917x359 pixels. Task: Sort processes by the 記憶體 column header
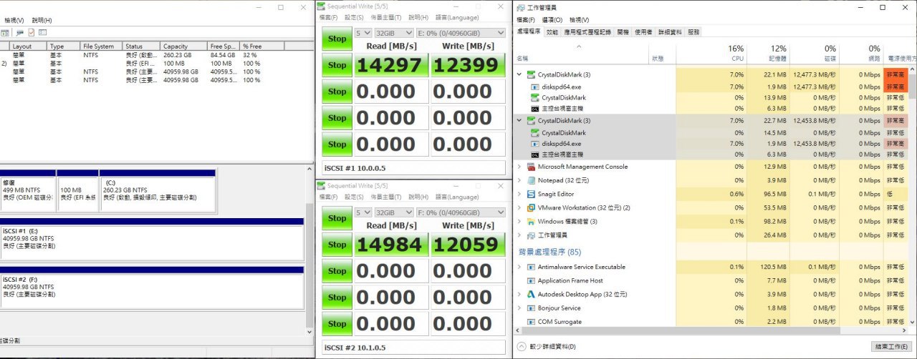(768, 53)
